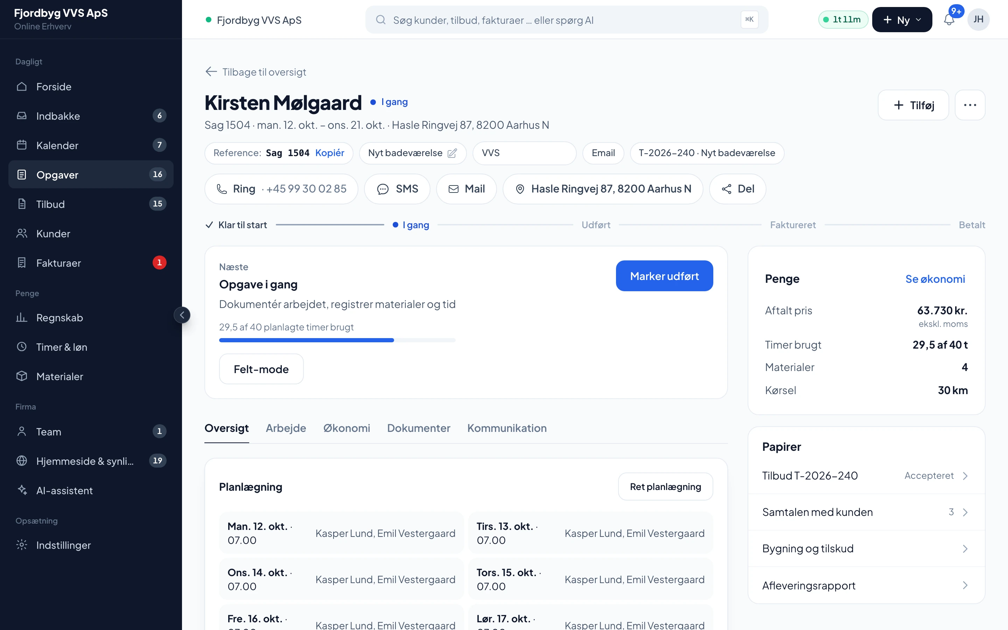The image size is (1008, 630).
Task: Expand Afleveringsrapport row
Action: coord(866,586)
